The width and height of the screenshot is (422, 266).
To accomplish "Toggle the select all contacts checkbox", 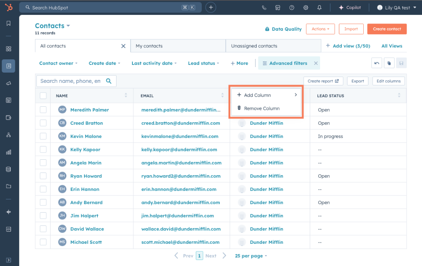I will (43, 96).
